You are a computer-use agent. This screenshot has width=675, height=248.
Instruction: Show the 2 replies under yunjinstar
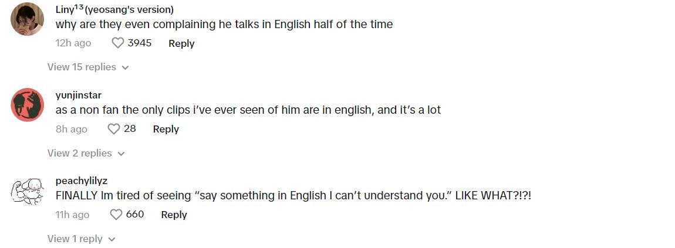86,153
